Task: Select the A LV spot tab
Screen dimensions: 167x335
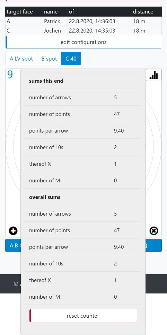Action: 21,58
